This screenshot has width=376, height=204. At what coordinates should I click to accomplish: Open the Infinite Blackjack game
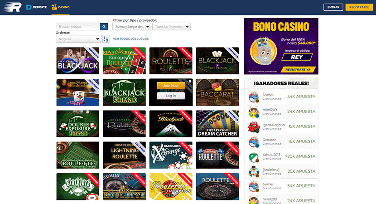pos(78,61)
